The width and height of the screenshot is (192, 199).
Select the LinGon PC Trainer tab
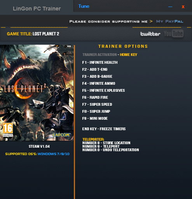pos(37,9)
